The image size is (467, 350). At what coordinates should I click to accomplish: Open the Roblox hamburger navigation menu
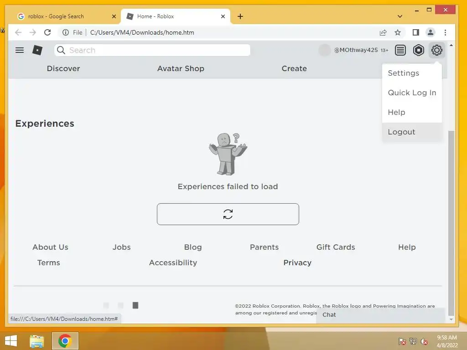[20, 50]
